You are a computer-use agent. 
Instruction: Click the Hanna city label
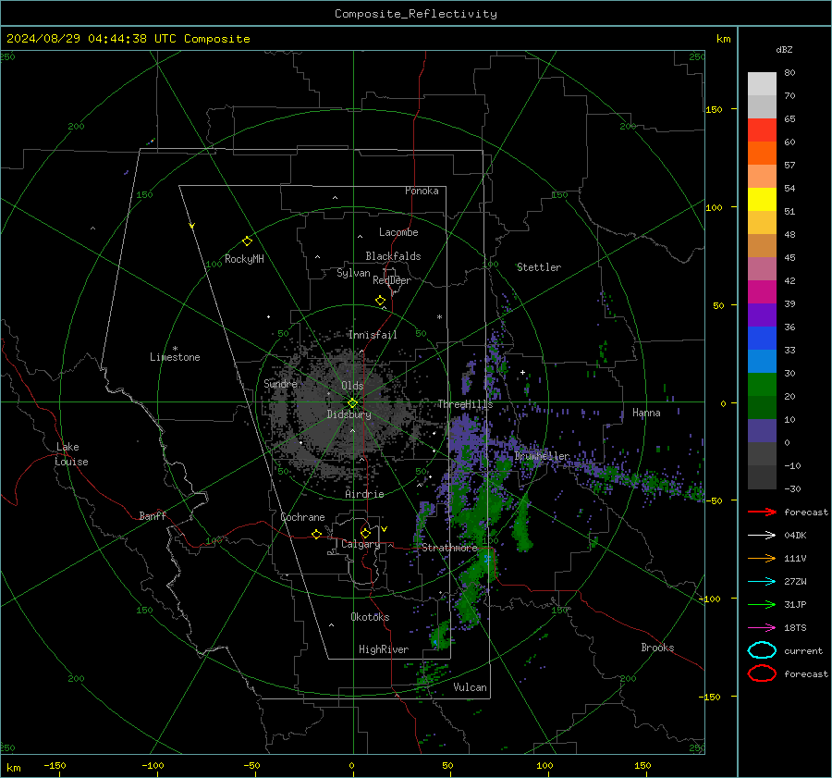[x=646, y=413]
